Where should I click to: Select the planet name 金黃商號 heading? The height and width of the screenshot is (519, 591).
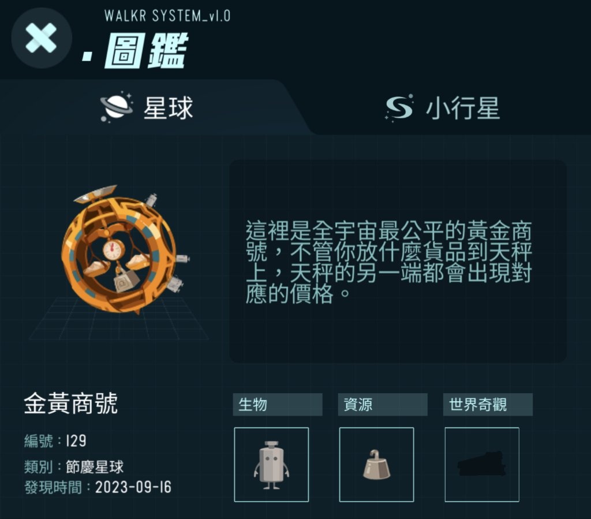click(71, 404)
